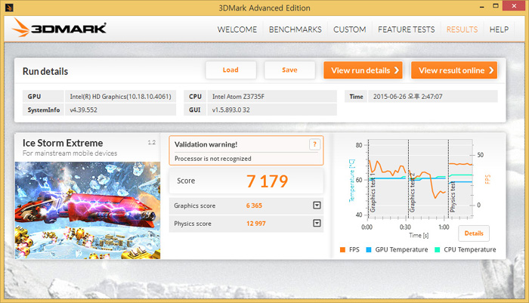Viewport: 529px width, 303px height.
Task: Expand the Graphics score details arrow
Action: (x=317, y=206)
